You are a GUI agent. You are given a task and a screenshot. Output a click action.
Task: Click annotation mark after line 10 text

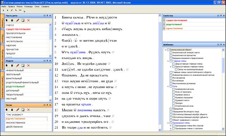109,64
